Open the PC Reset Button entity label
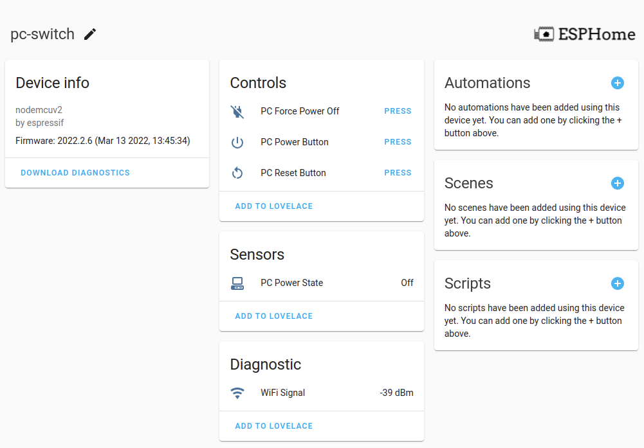The image size is (644, 448). coord(293,173)
